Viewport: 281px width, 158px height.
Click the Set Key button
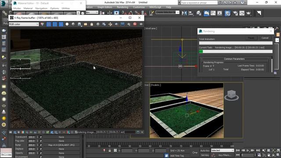[205, 155]
